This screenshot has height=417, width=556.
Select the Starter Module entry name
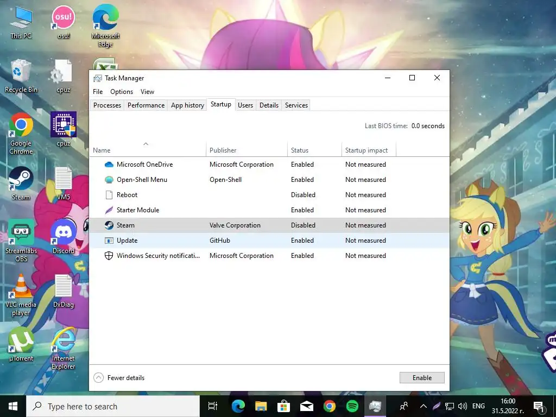click(138, 210)
